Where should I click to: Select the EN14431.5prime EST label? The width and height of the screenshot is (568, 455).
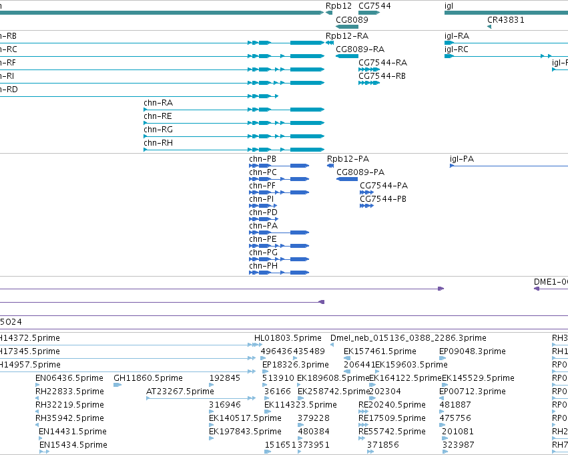click(x=73, y=432)
